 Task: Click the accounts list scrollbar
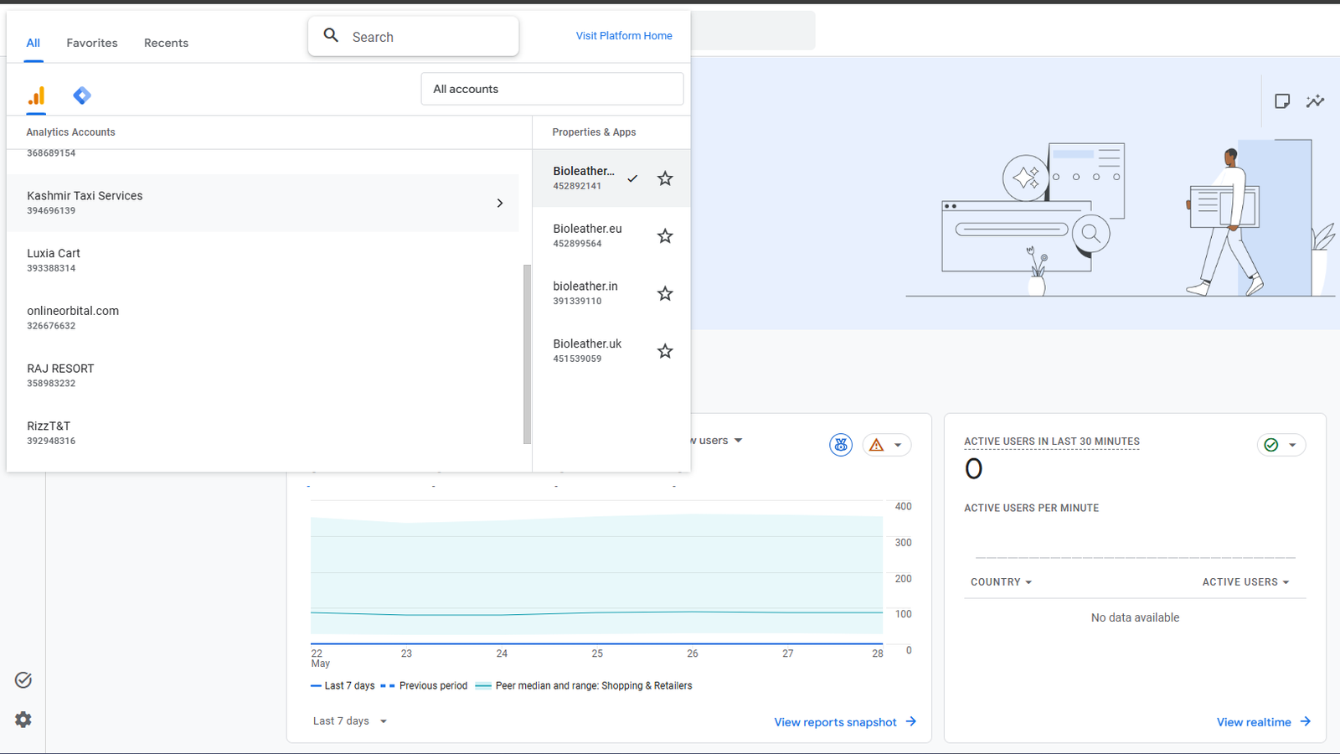528,354
